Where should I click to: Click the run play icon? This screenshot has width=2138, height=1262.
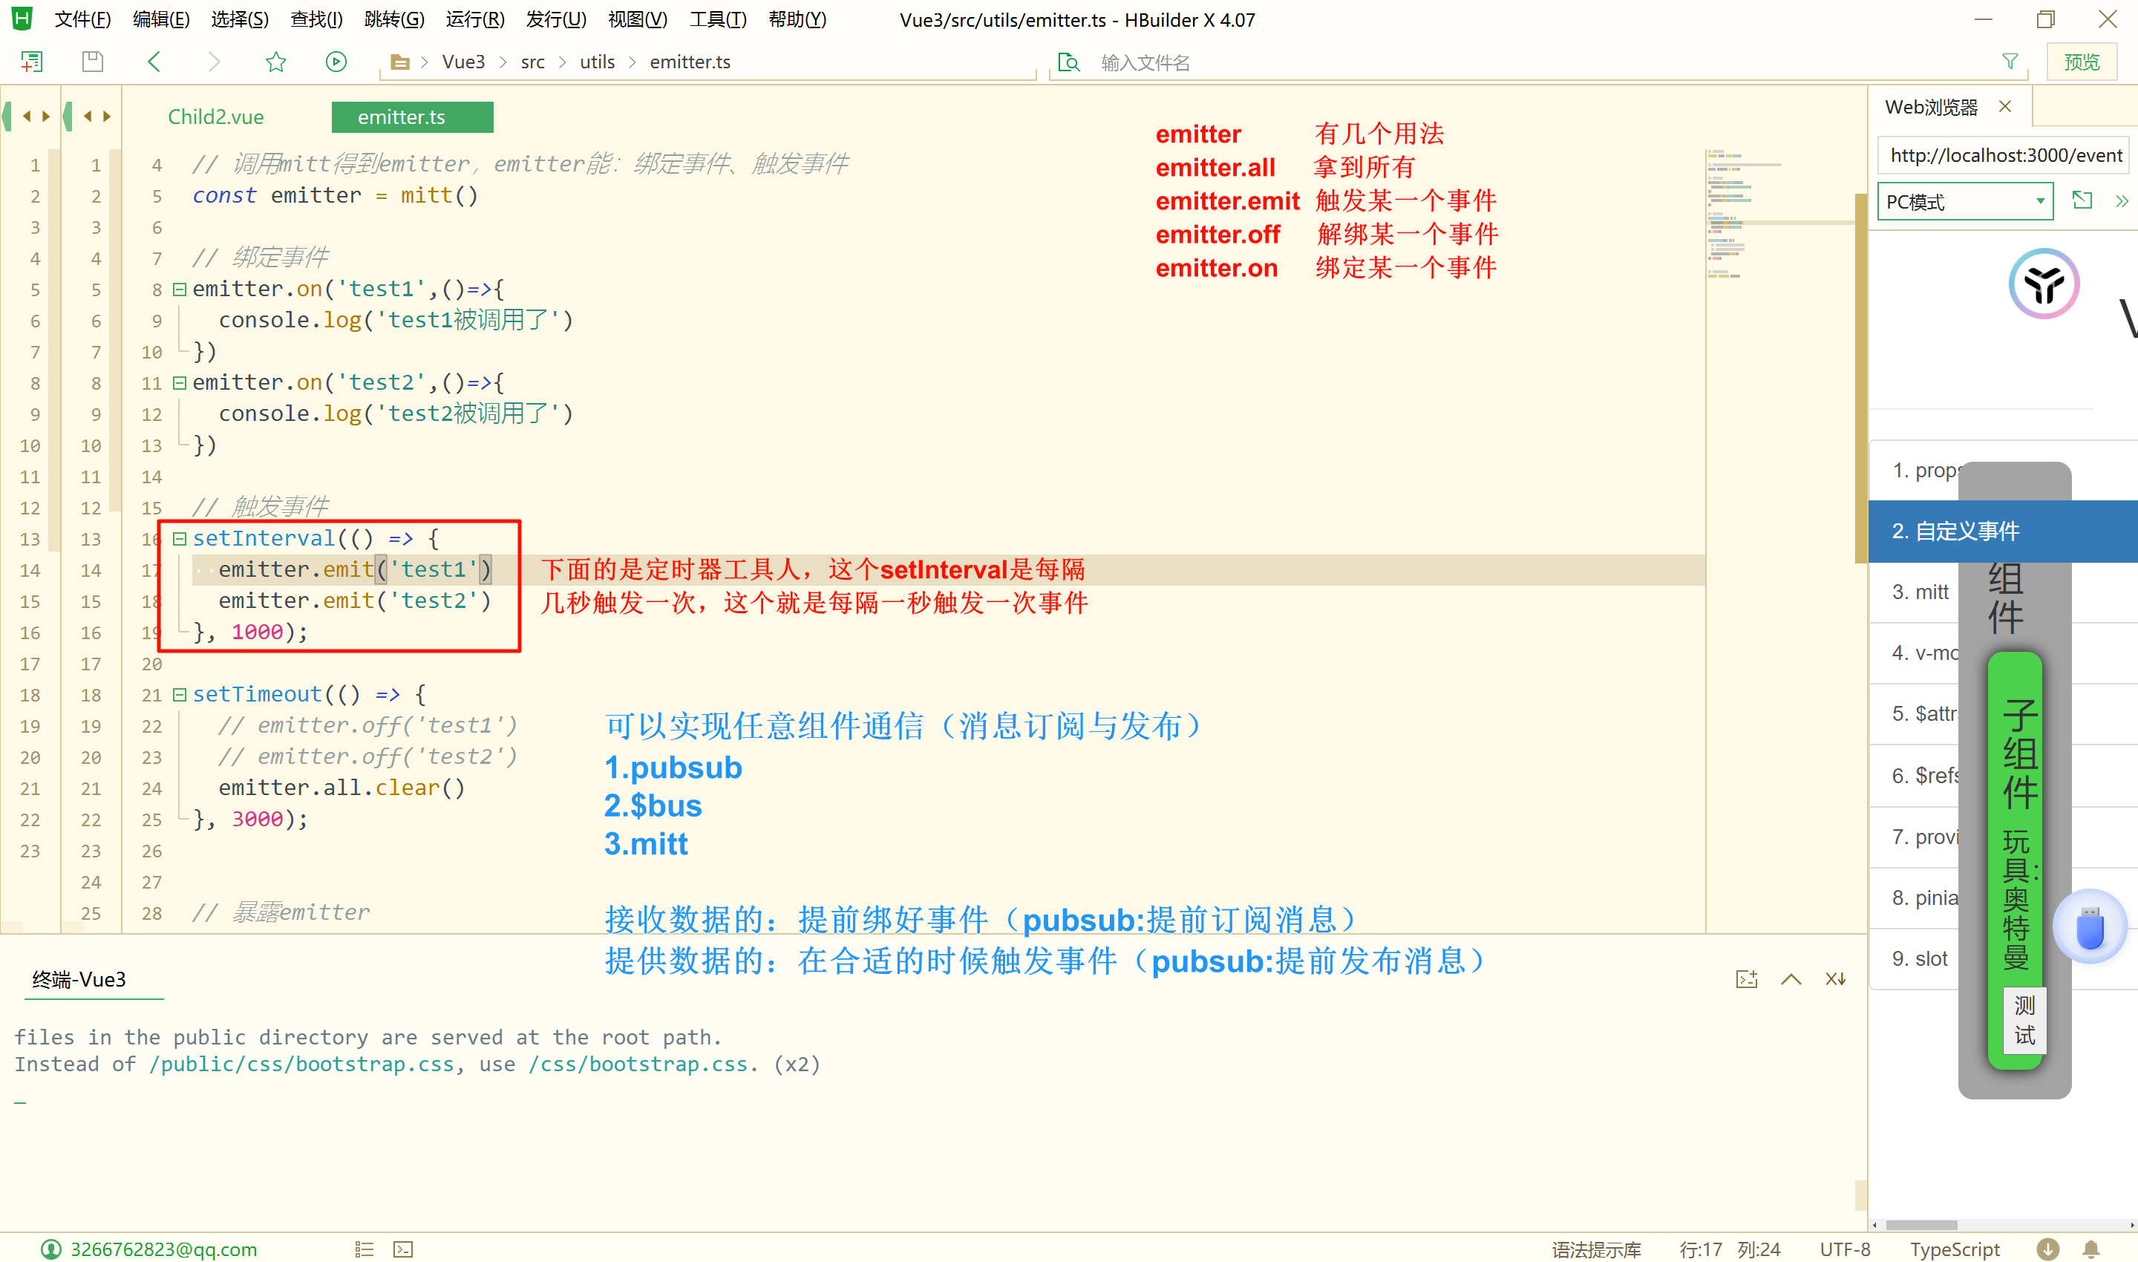[336, 61]
